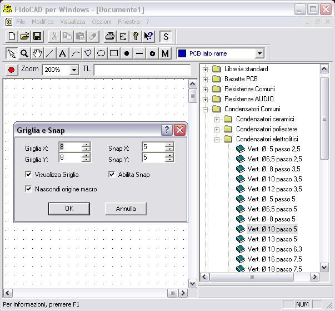Click library panel scroll right arrow
335x311 pixels.
point(314,277)
